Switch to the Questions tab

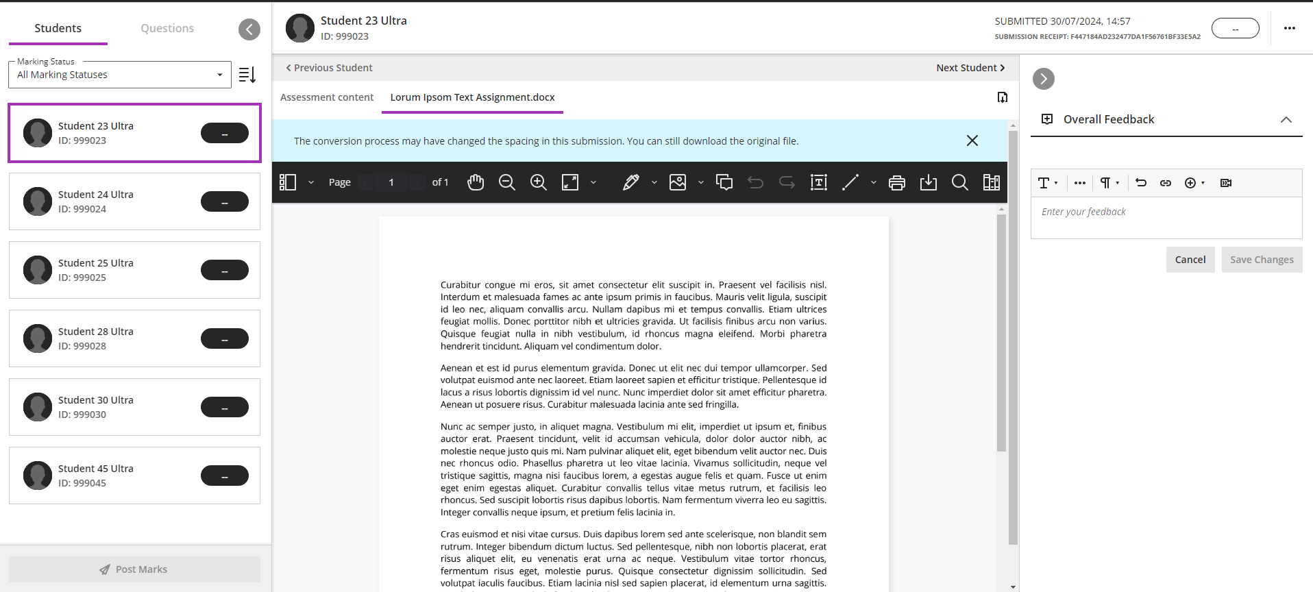(x=167, y=28)
